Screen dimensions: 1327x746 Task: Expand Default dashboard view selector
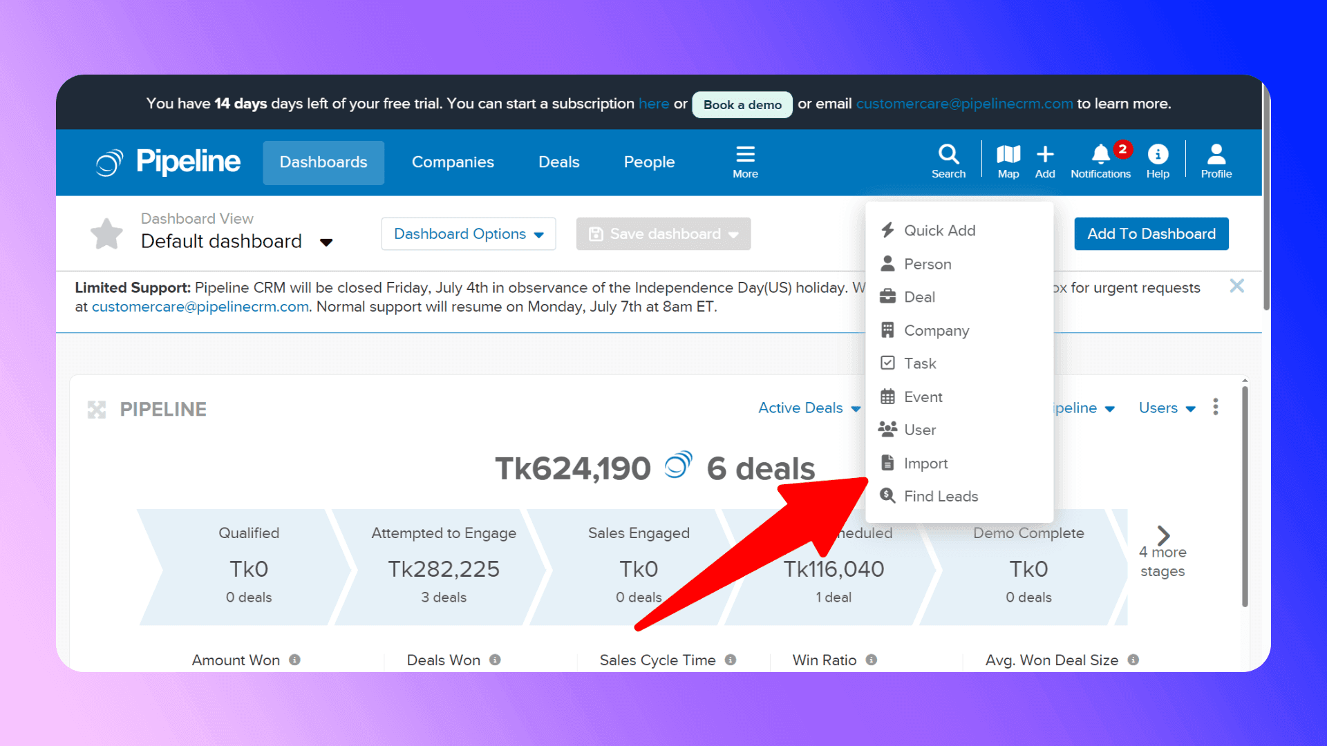tap(237, 242)
